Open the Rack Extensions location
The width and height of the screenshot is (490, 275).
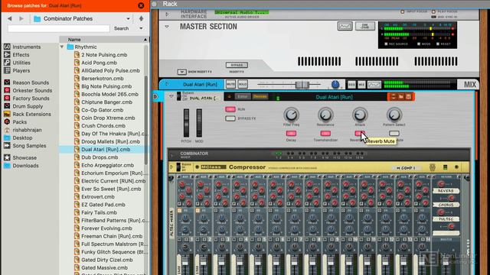tap(28, 114)
